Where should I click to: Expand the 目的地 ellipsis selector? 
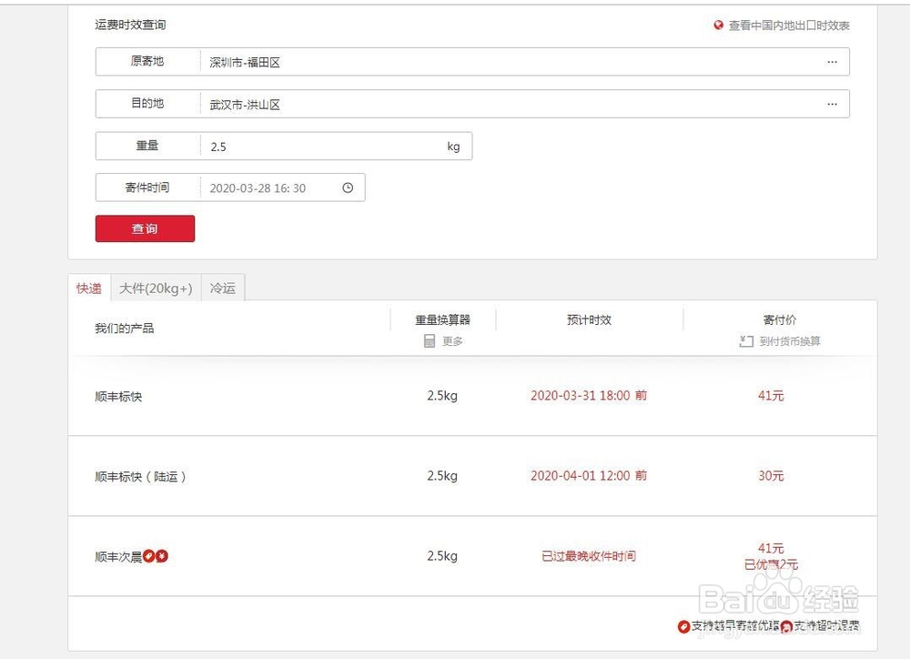click(x=833, y=104)
